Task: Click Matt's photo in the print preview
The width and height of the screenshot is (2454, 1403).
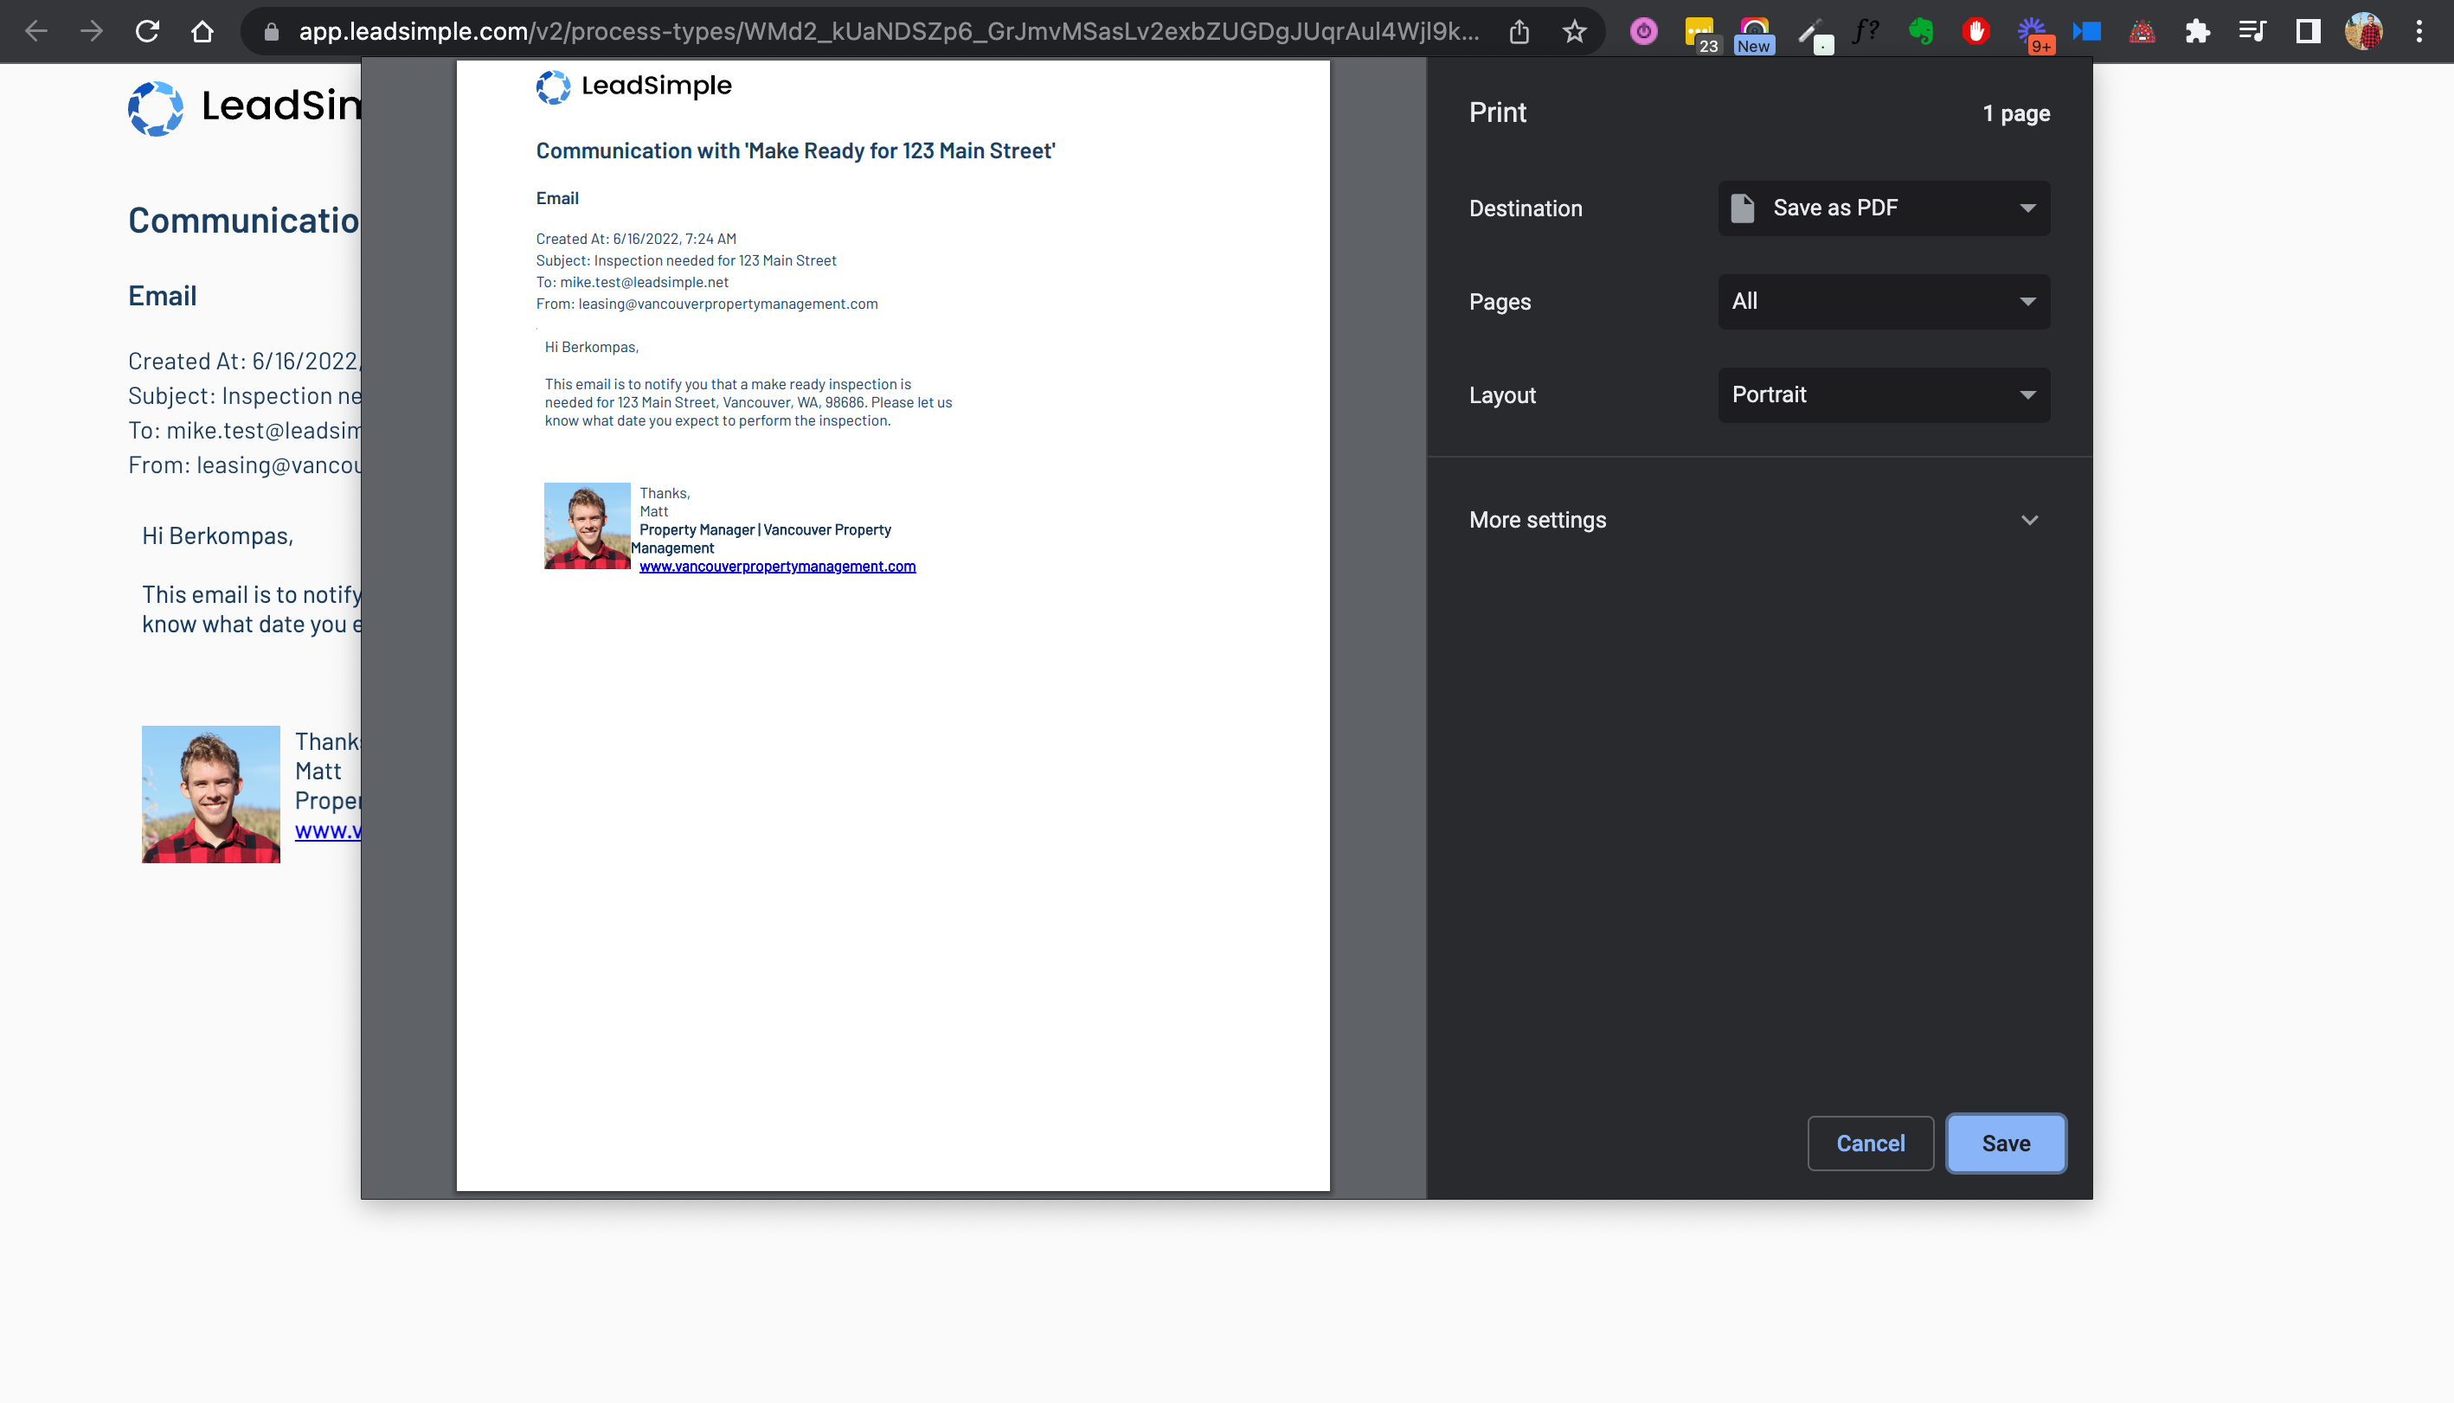Action: coord(587,526)
